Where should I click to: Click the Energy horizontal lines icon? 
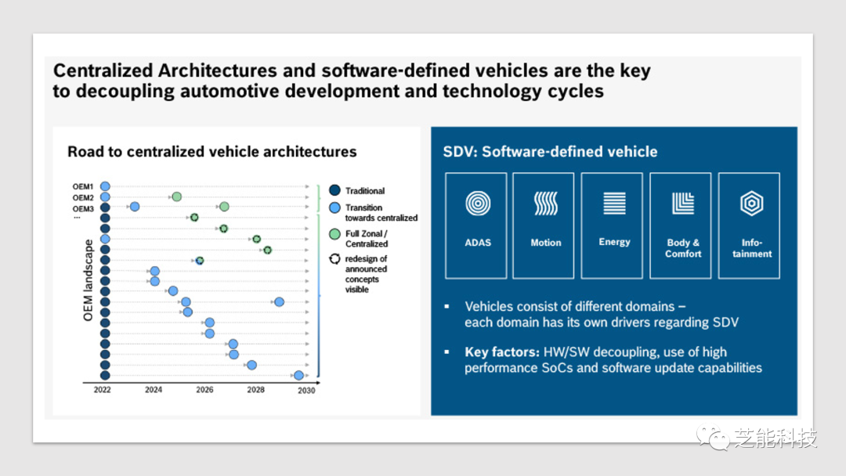click(x=615, y=204)
